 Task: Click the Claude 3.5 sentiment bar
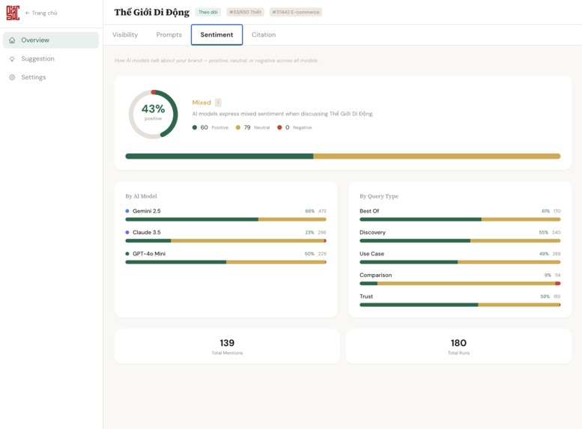(x=225, y=241)
